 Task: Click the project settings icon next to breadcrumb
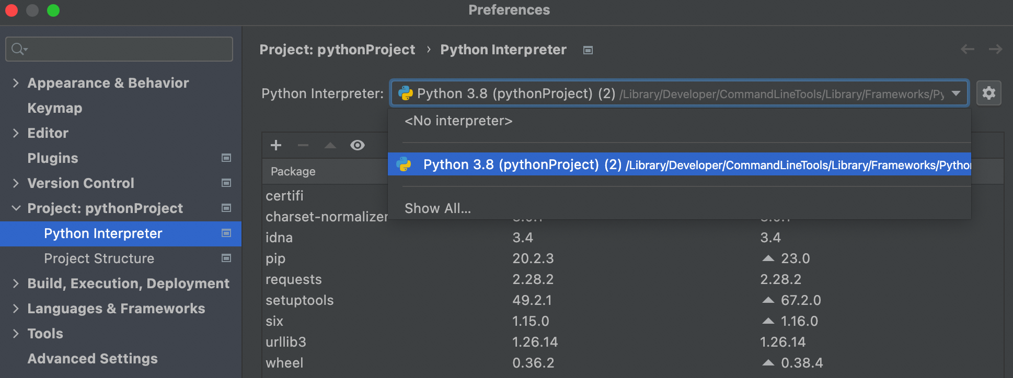pos(588,50)
